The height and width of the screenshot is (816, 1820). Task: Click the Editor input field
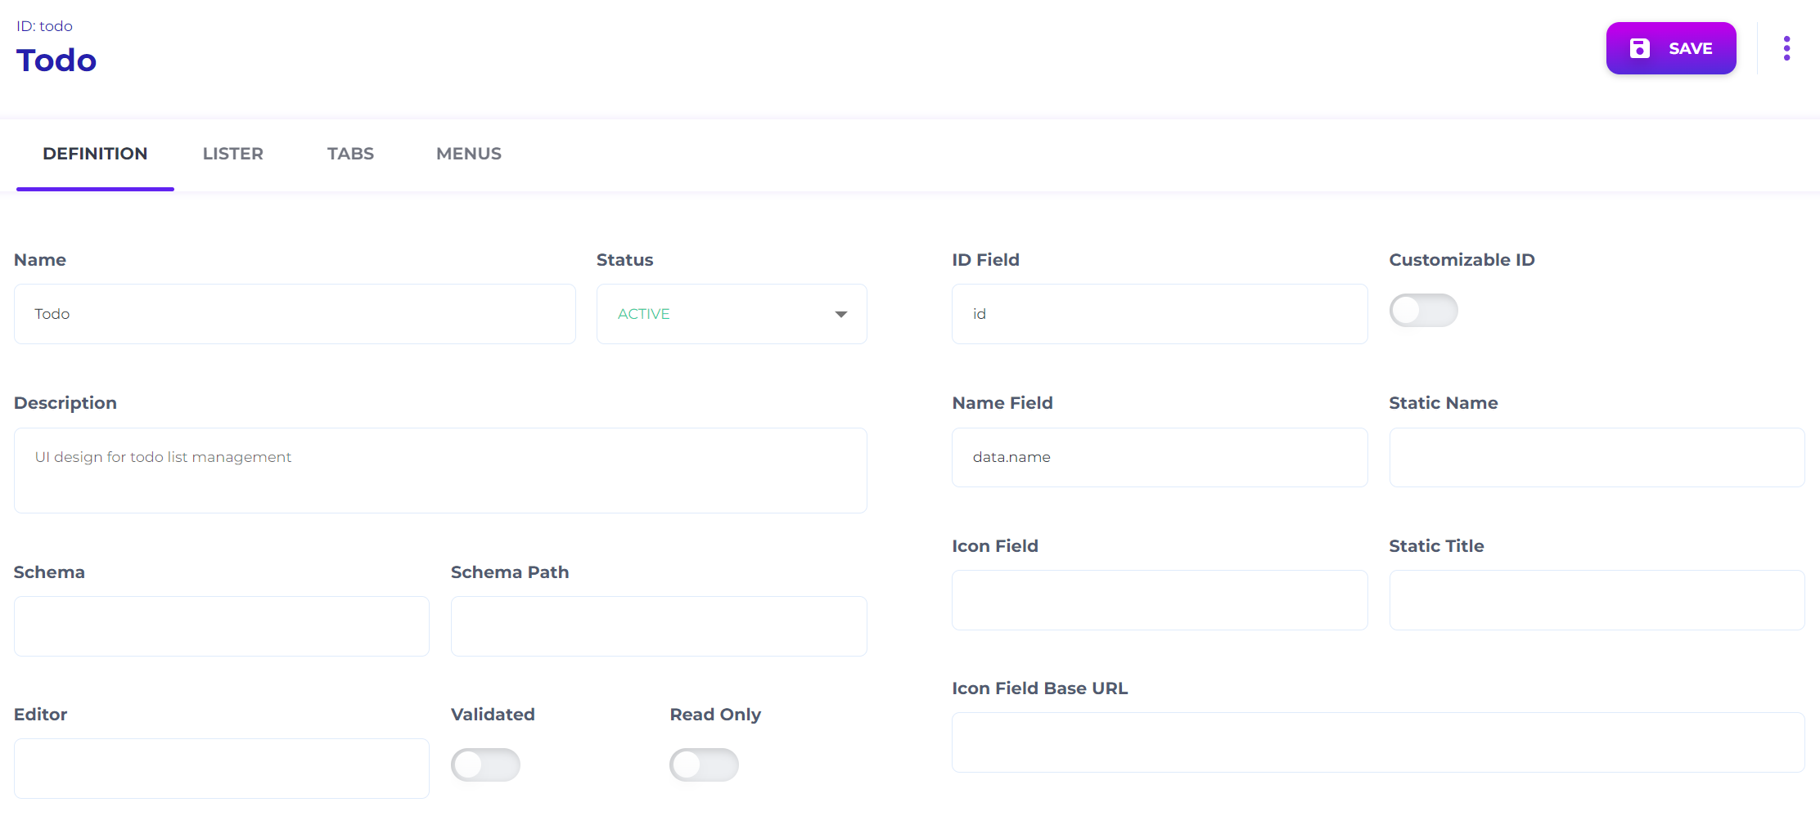[x=221, y=769]
